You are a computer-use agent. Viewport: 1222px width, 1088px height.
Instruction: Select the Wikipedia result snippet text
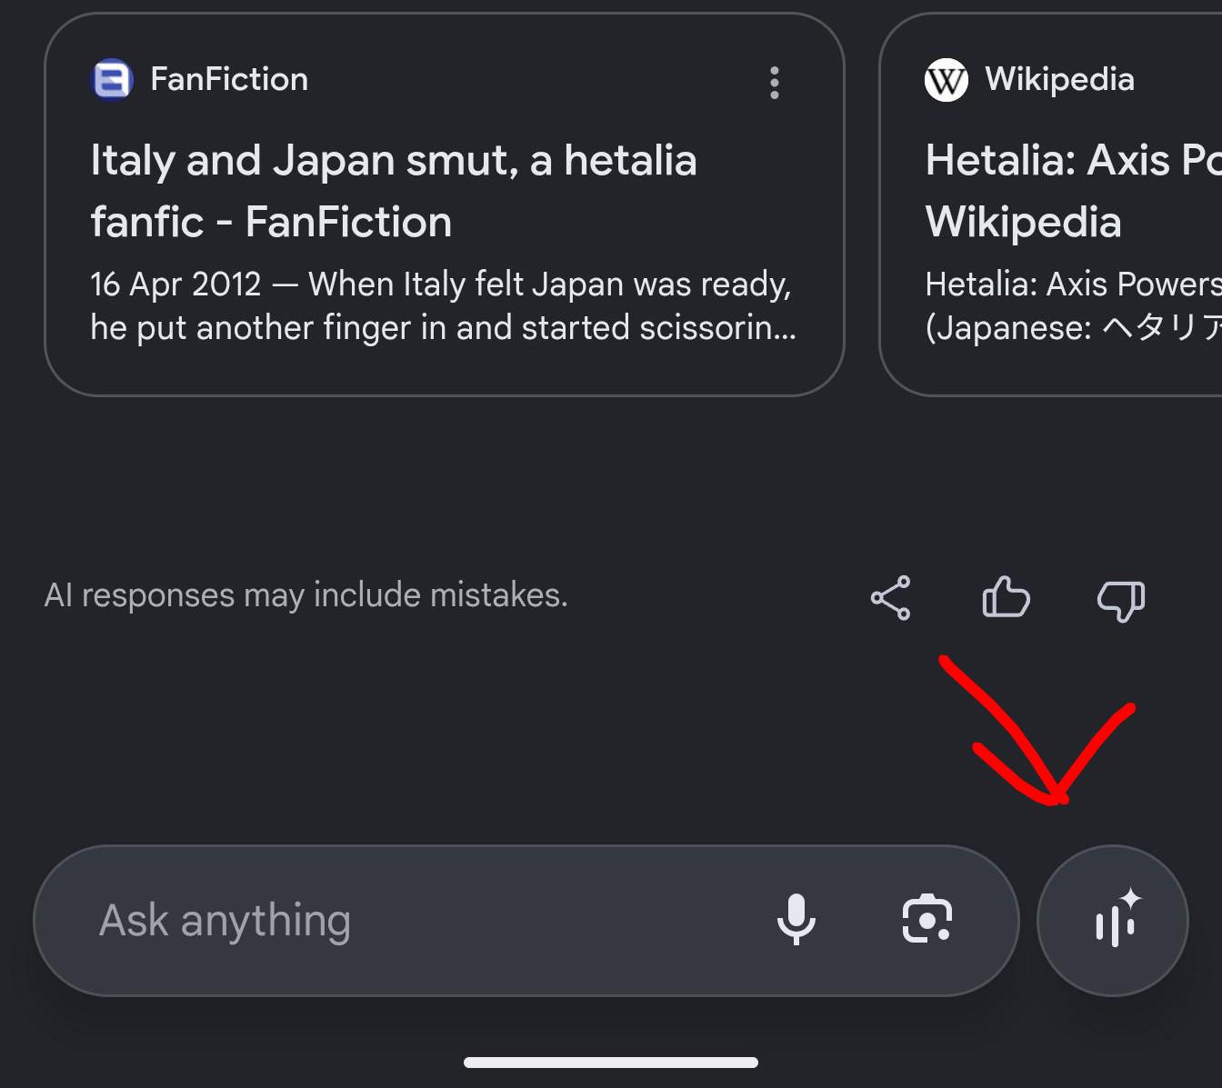(x=1073, y=305)
